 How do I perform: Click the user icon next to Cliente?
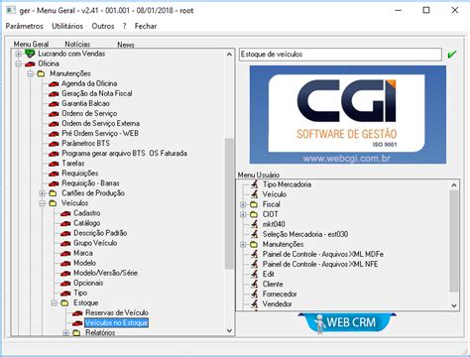[x=254, y=284]
